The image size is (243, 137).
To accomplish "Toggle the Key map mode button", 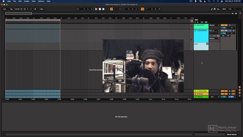I will [218, 9].
